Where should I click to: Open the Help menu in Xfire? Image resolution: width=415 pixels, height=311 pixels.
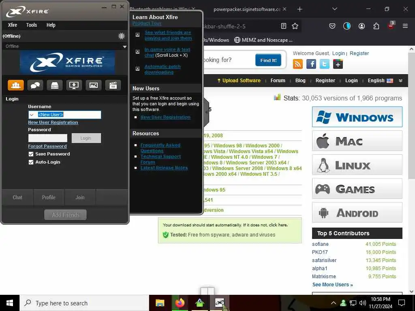pos(51,25)
